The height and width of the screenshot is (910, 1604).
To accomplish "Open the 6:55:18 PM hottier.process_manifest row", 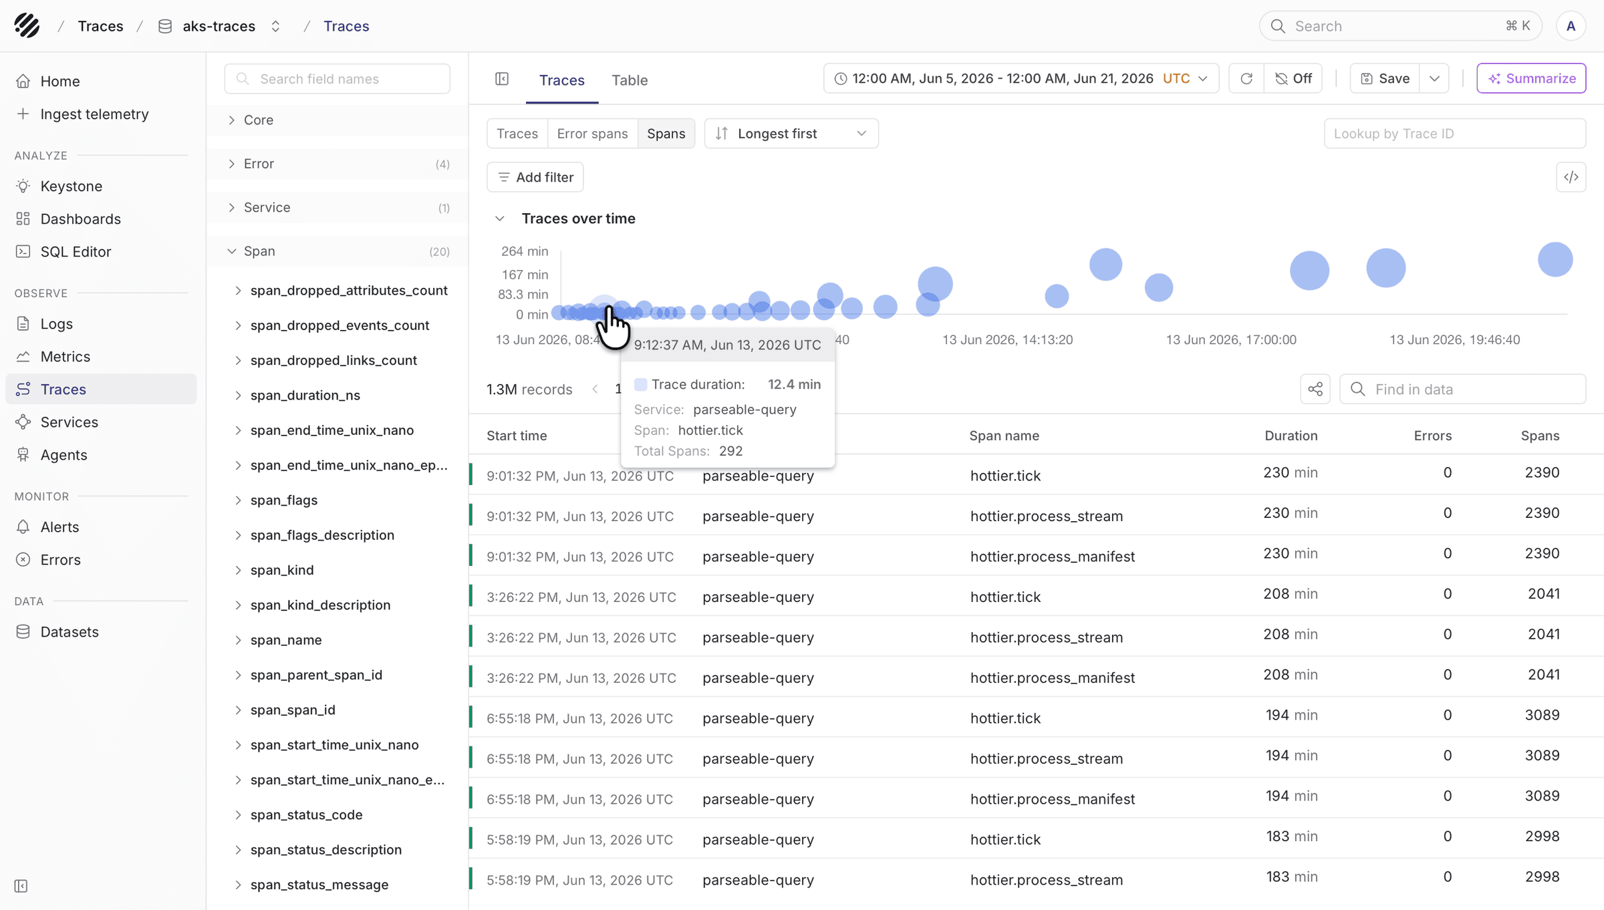I will (x=1036, y=798).
